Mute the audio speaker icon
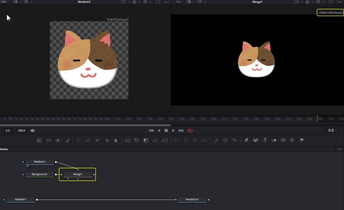The height and width of the screenshot is (210, 344). [33, 131]
